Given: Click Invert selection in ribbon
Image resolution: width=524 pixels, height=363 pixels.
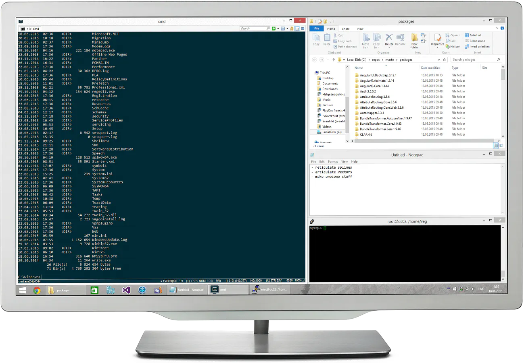Looking at the screenshot, I should tap(477, 47).
